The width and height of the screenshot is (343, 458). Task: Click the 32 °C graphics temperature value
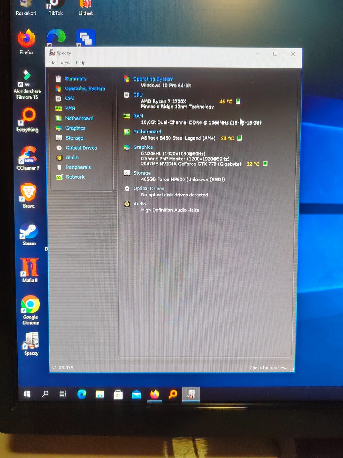pos(253,164)
